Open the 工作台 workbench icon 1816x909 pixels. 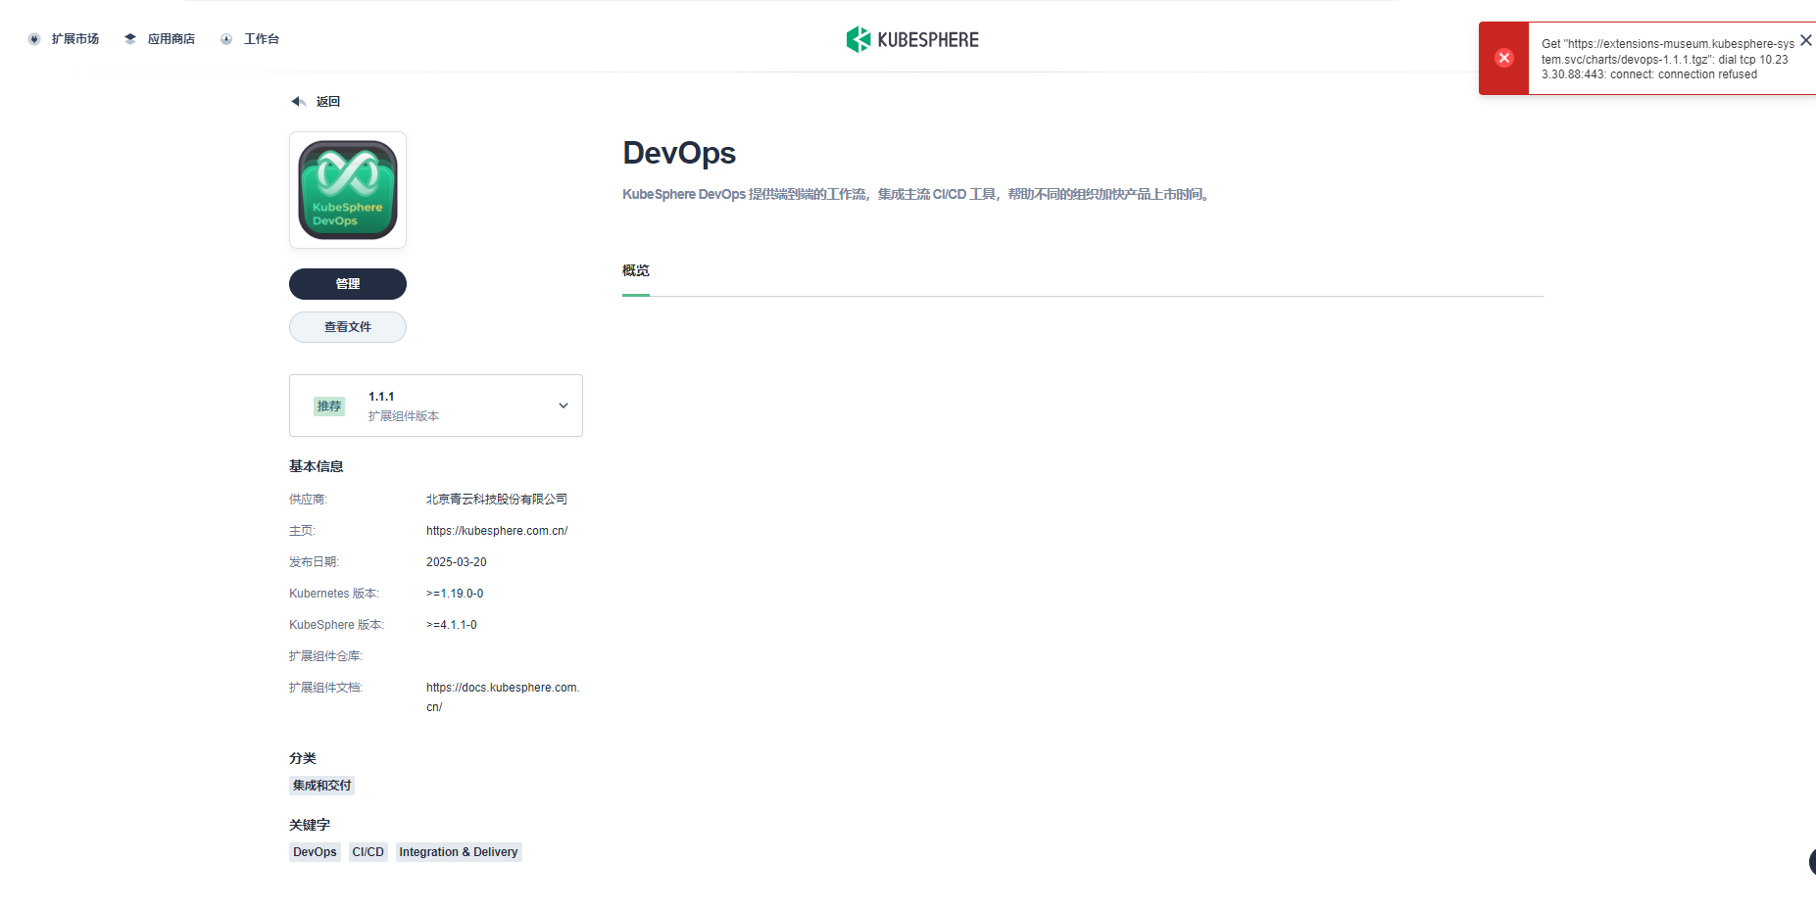click(x=226, y=39)
